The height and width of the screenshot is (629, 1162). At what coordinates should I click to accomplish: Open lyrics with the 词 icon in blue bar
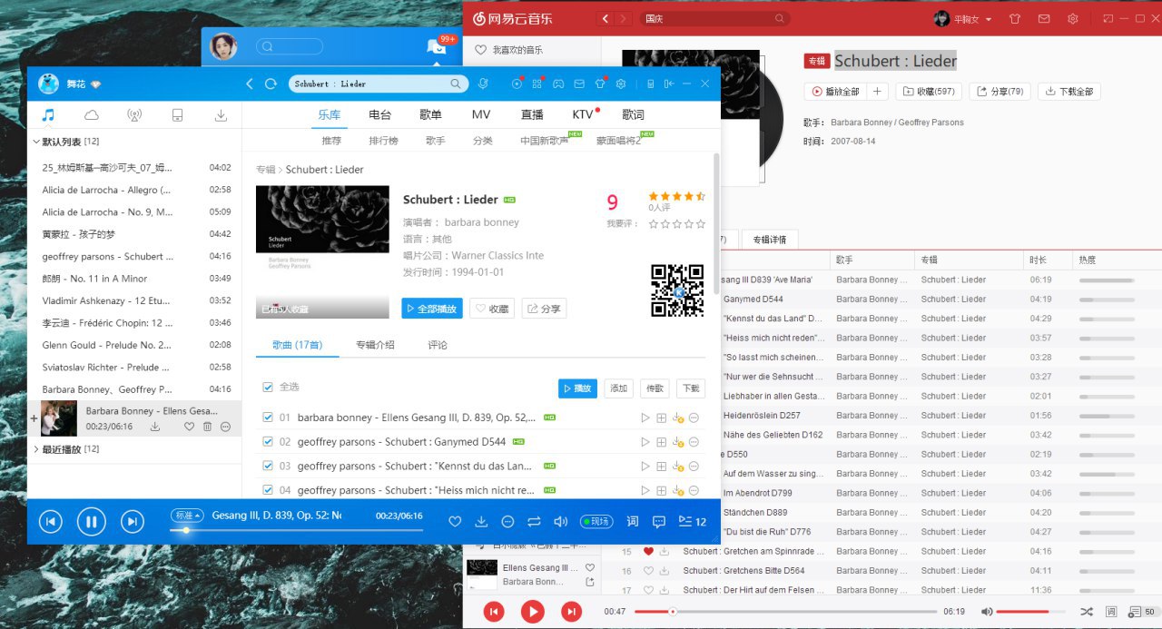tap(633, 521)
